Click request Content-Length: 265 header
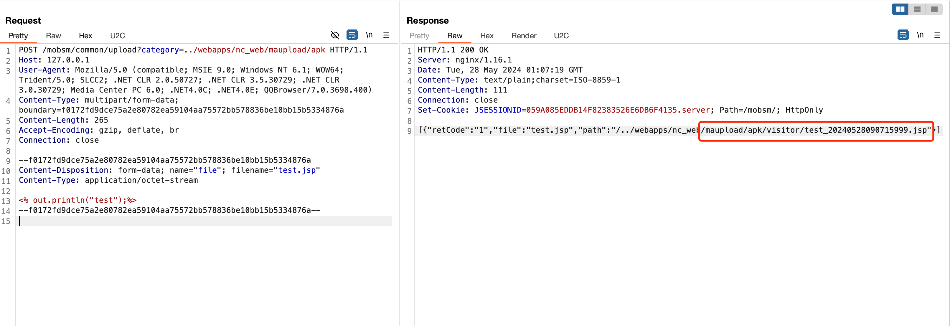The height and width of the screenshot is (326, 950). 63,120
